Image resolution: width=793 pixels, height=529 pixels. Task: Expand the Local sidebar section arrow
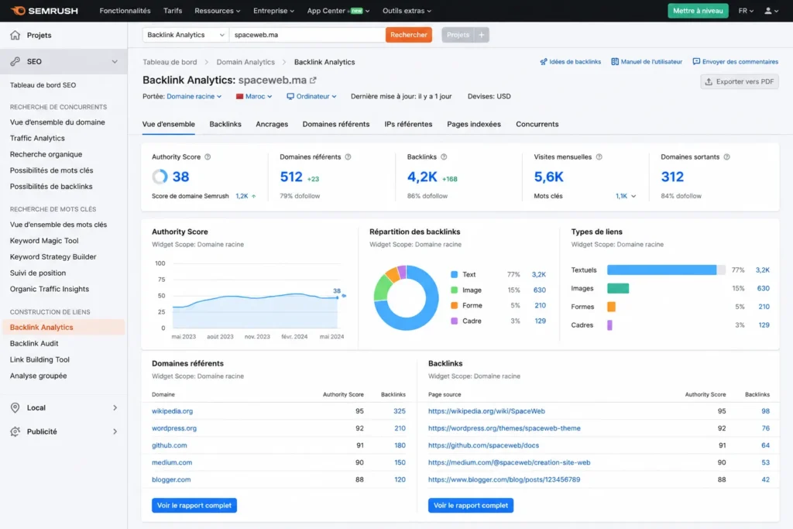point(115,407)
